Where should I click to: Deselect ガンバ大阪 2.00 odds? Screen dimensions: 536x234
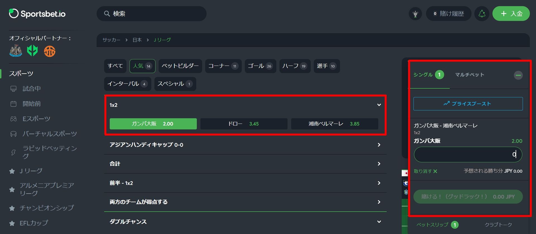point(153,124)
